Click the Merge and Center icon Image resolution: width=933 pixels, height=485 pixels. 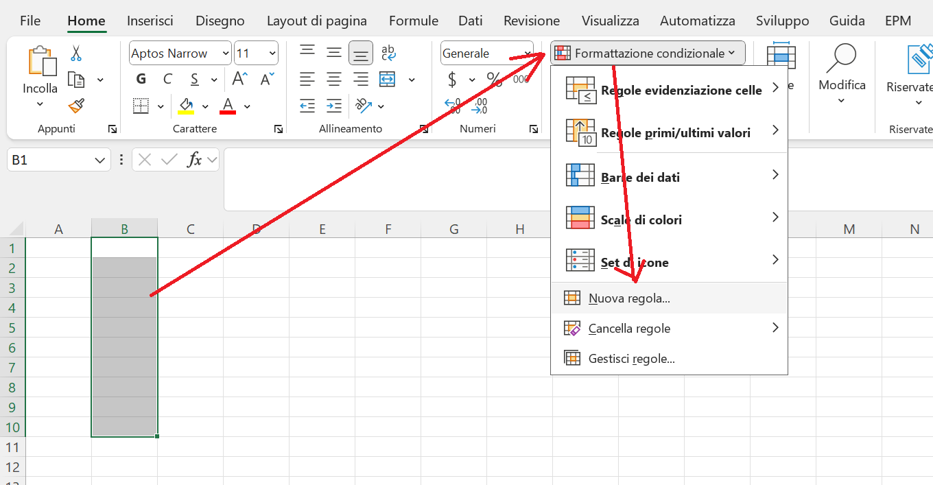click(388, 80)
